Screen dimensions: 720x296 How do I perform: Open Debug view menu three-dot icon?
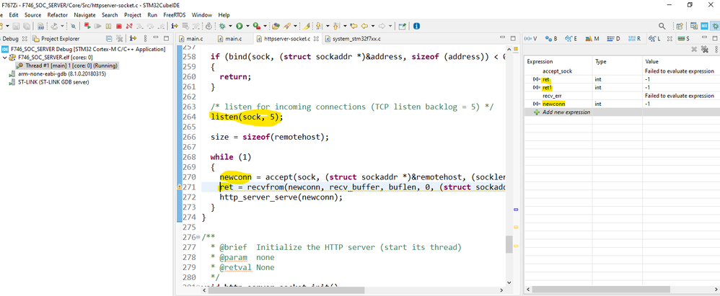pos(146,39)
